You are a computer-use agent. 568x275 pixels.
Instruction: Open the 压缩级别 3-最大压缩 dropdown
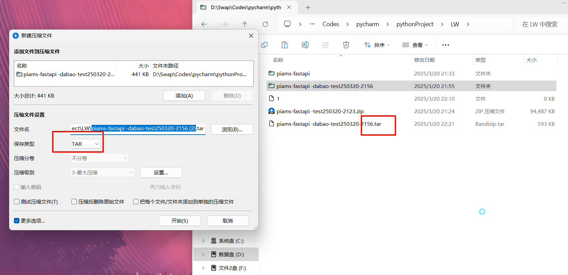102,172
